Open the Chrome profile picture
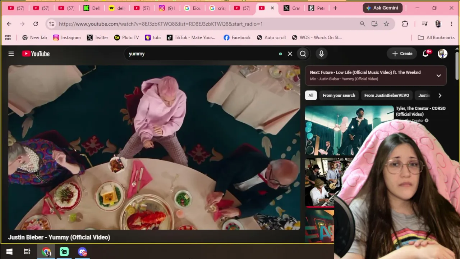The height and width of the screenshot is (259, 460). pos(438,24)
